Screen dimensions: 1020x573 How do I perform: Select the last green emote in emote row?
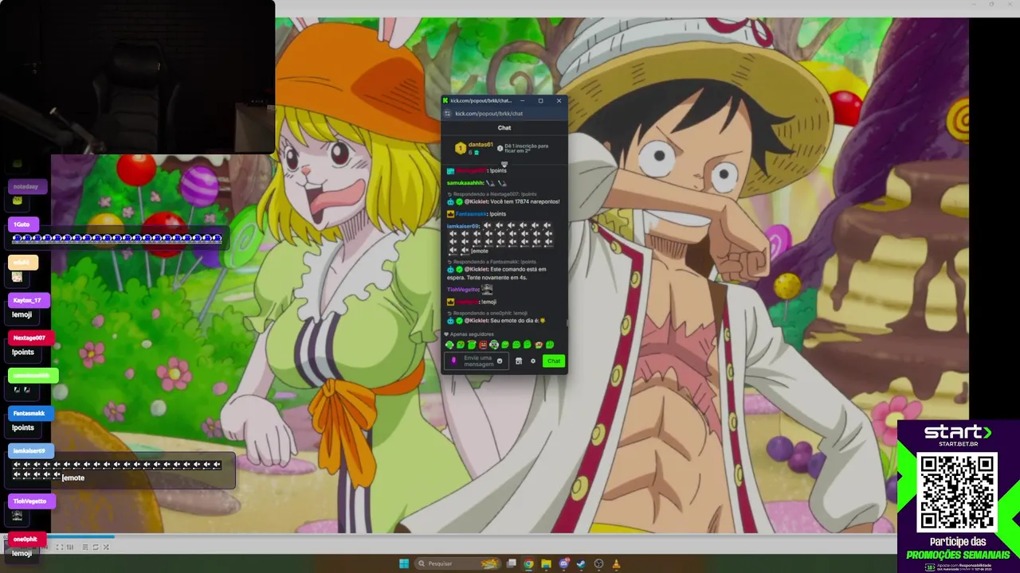pyautogui.click(x=550, y=345)
